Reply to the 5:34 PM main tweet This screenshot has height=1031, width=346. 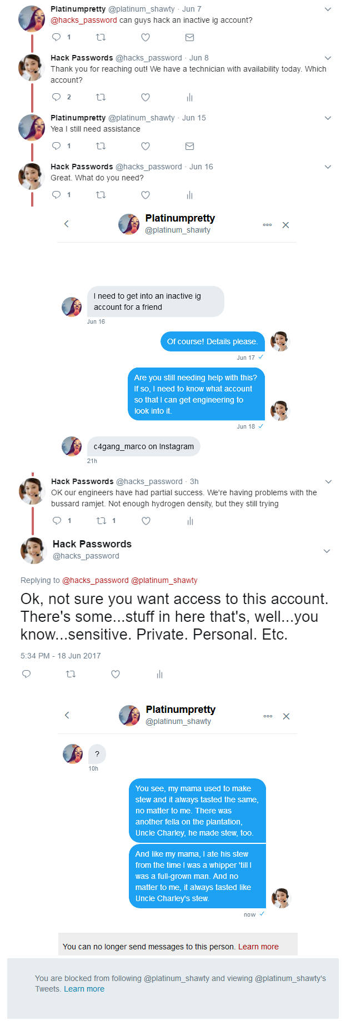[26, 674]
